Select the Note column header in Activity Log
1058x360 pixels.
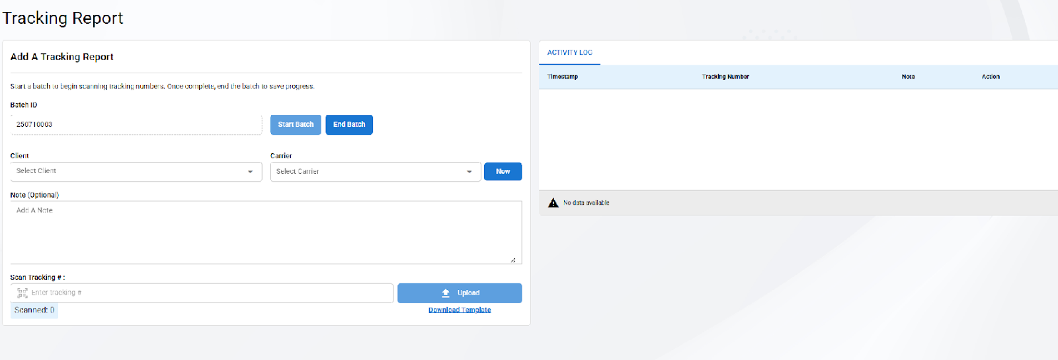point(908,77)
